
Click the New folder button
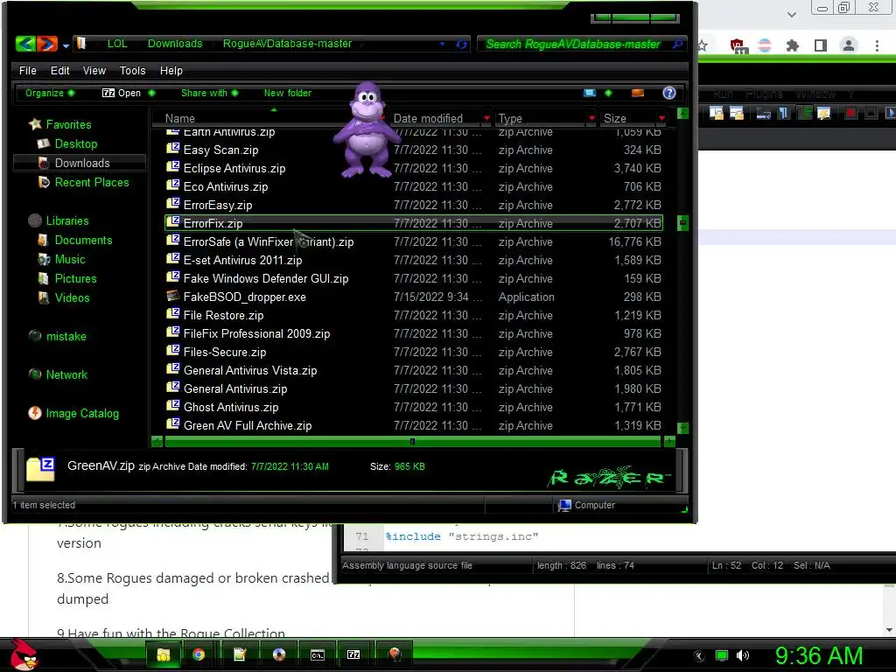pos(287,93)
